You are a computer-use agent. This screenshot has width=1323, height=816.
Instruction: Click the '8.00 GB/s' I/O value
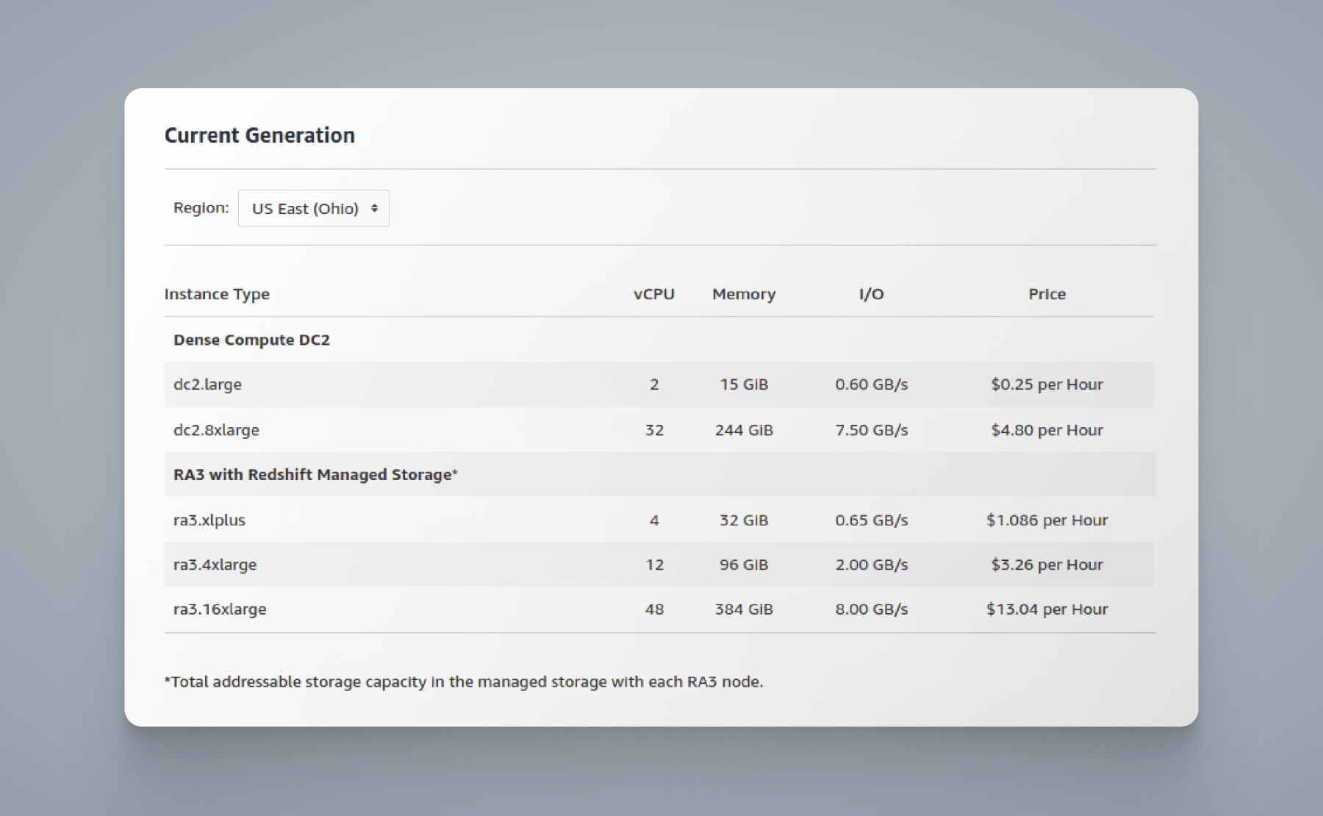tap(872, 609)
